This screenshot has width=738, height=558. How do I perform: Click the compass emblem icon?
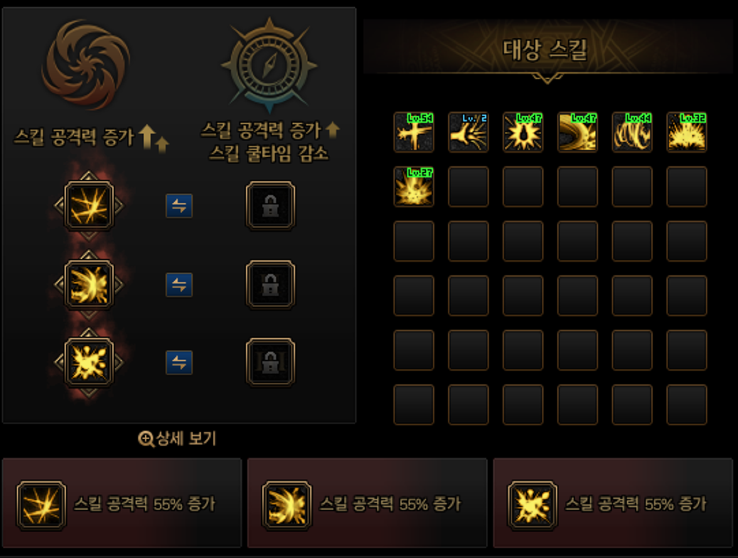[x=269, y=65]
